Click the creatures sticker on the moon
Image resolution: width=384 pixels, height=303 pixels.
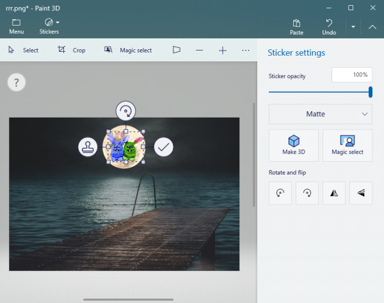pyautogui.click(x=125, y=148)
